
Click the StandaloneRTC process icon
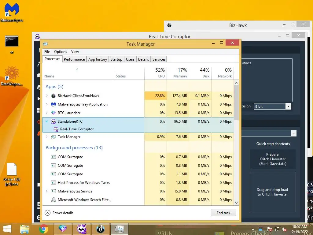coord(53,121)
